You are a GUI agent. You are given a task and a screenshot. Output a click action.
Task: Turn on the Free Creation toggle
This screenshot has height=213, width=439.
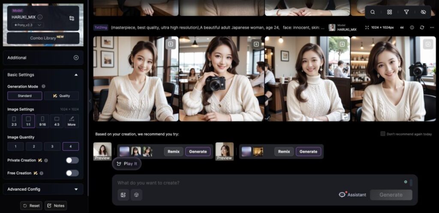click(72, 173)
